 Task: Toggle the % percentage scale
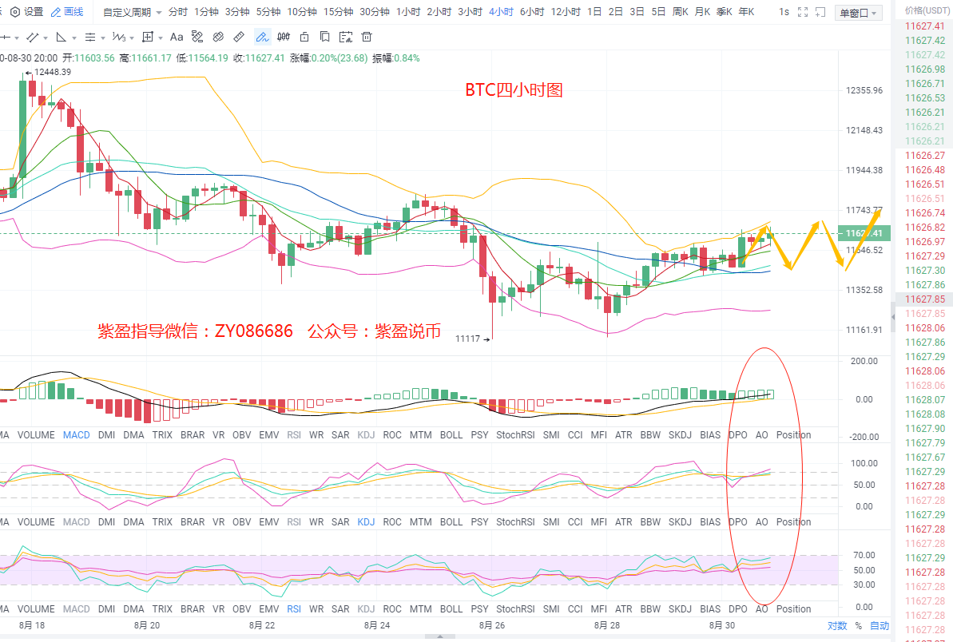click(859, 626)
